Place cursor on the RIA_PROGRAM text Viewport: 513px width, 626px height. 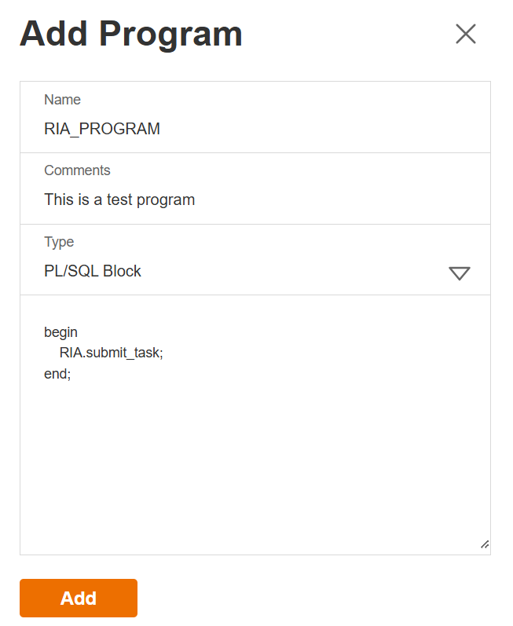tap(102, 129)
